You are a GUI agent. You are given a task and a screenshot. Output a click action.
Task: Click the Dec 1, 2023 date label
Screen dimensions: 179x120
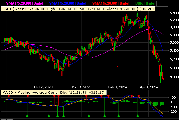tap(82, 87)
